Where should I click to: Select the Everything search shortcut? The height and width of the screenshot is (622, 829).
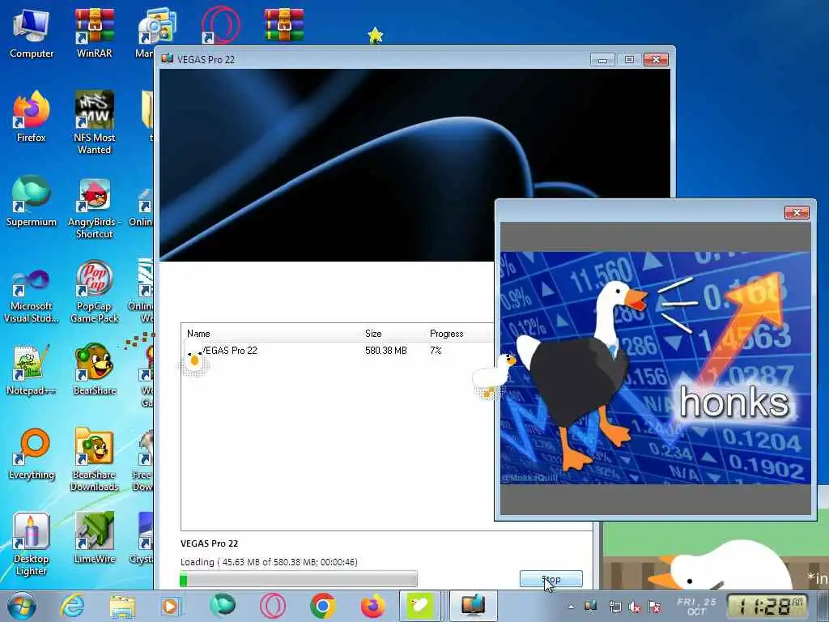point(32,454)
